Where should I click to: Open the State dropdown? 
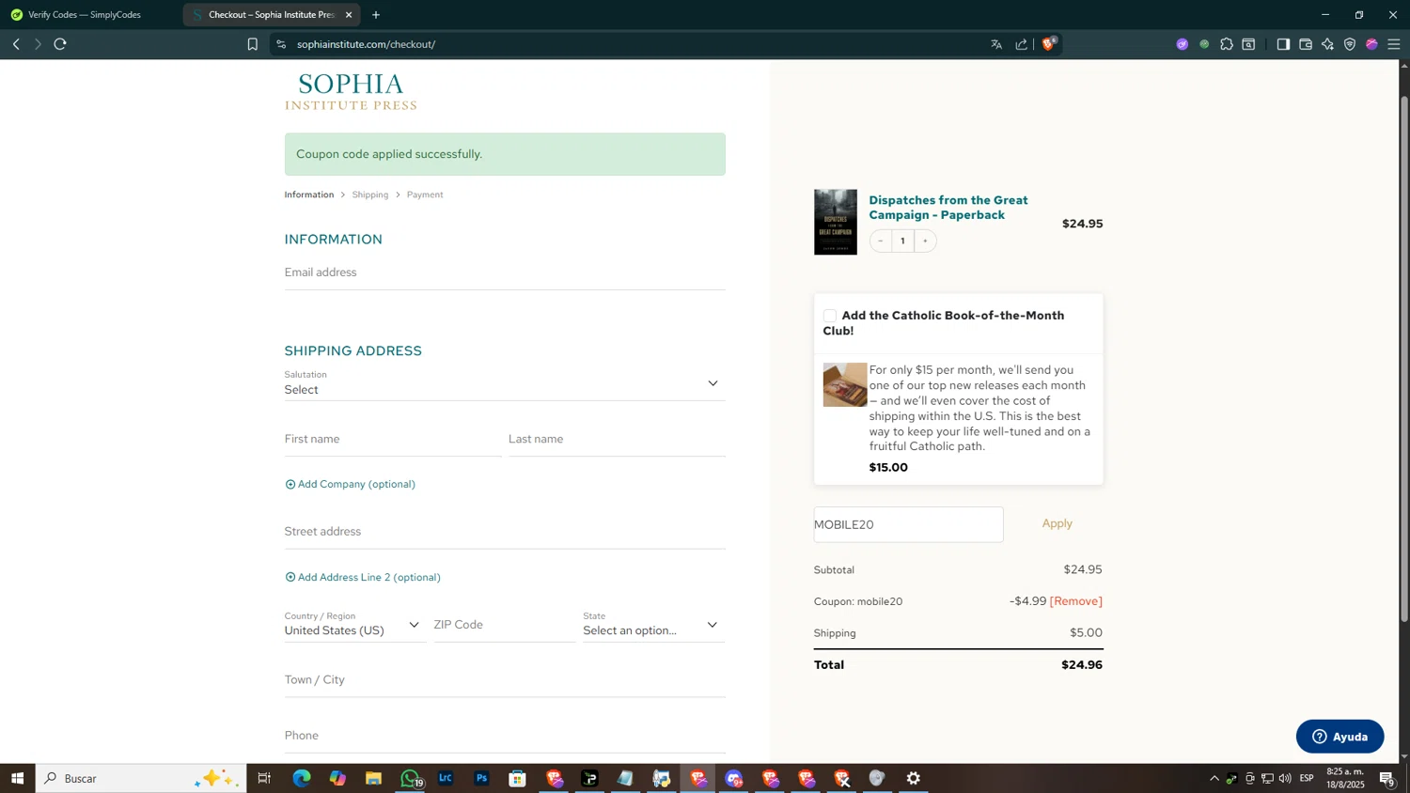point(653,625)
